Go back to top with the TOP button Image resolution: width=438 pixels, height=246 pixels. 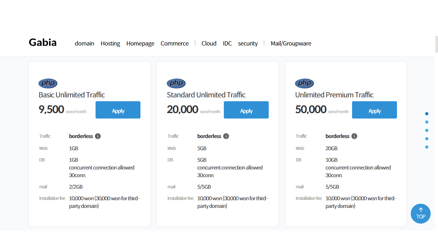tap(421, 214)
